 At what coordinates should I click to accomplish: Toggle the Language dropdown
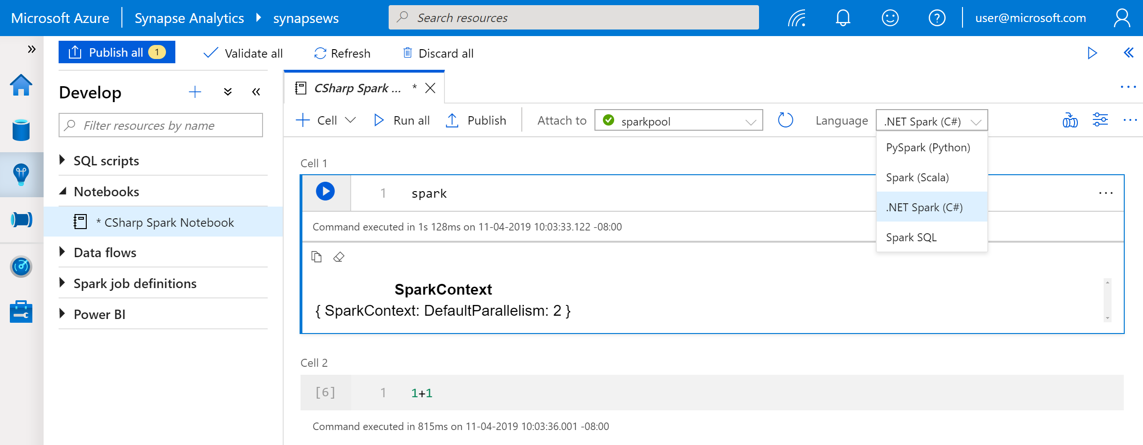[x=932, y=120]
